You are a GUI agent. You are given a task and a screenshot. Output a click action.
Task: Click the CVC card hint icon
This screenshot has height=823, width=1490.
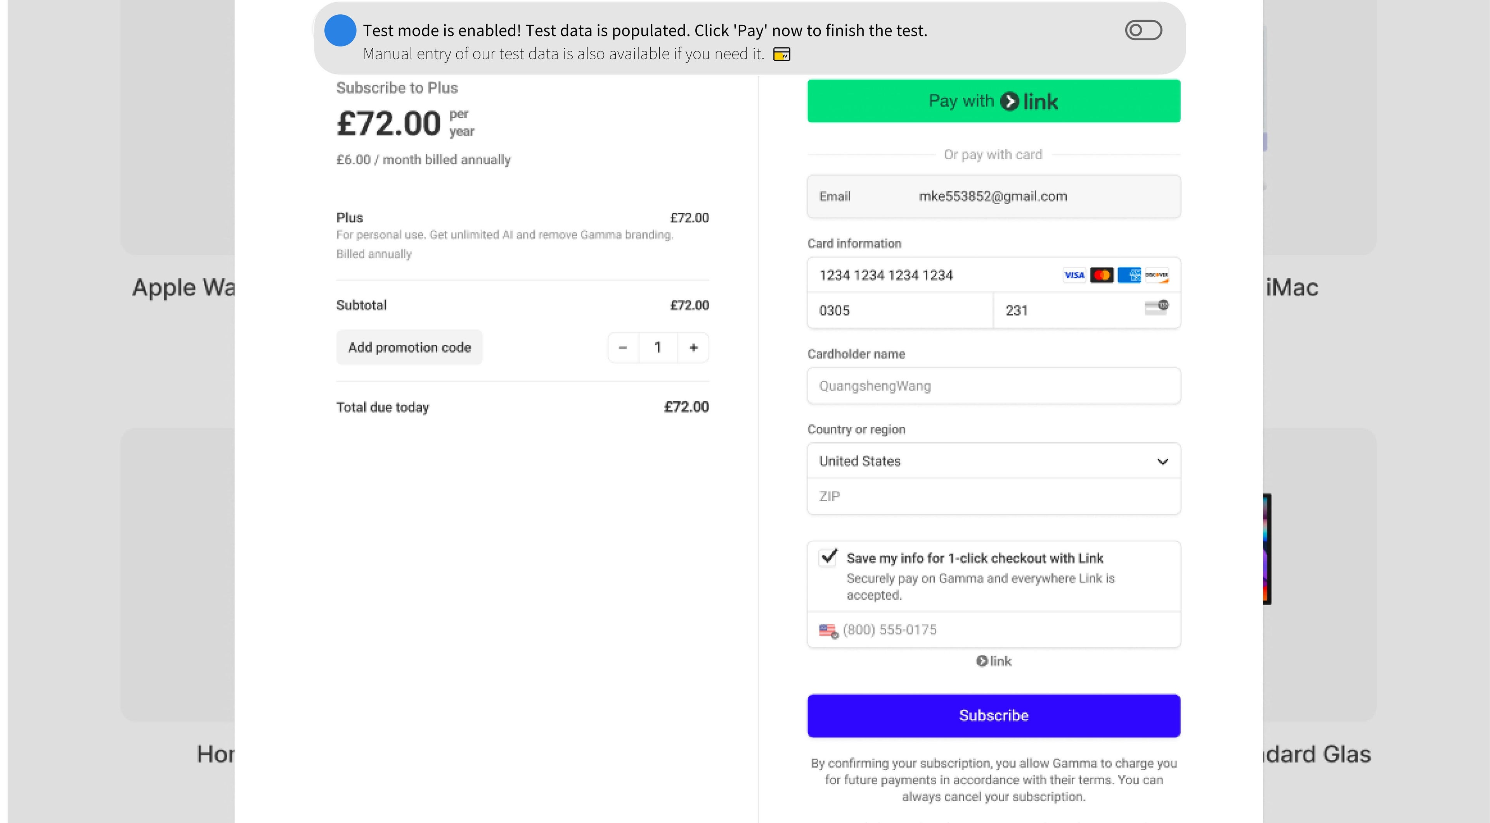(1156, 307)
